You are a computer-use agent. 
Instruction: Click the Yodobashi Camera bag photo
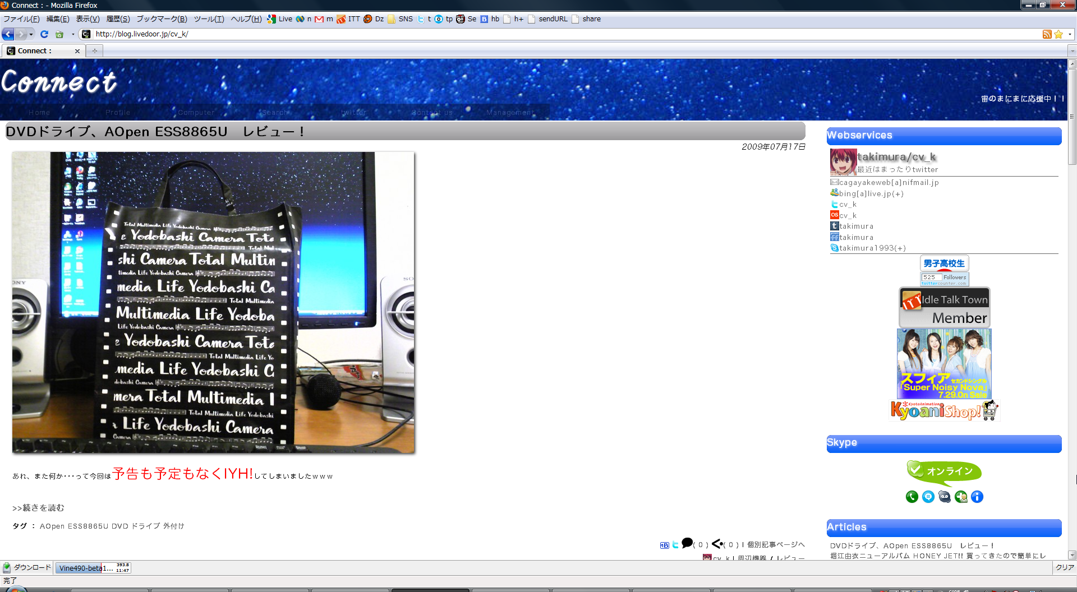pos(213,302)
